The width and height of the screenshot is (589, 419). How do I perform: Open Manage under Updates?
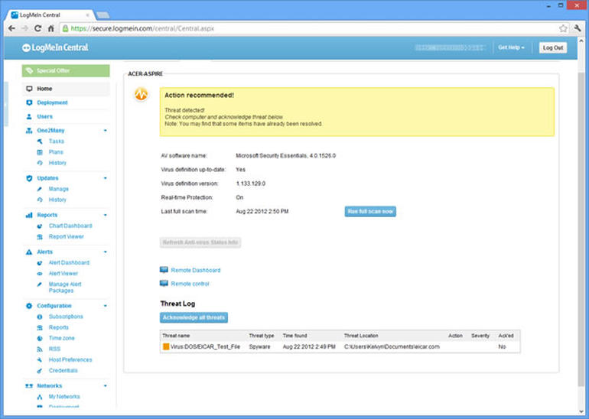[59, 189]
